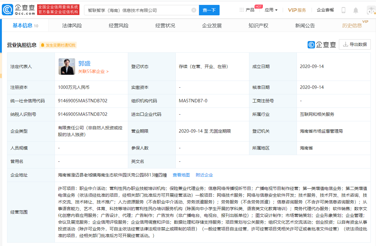Click the 导出数据 export button
The width and height of the screenshot is (376, 246).
click(355, 44)
